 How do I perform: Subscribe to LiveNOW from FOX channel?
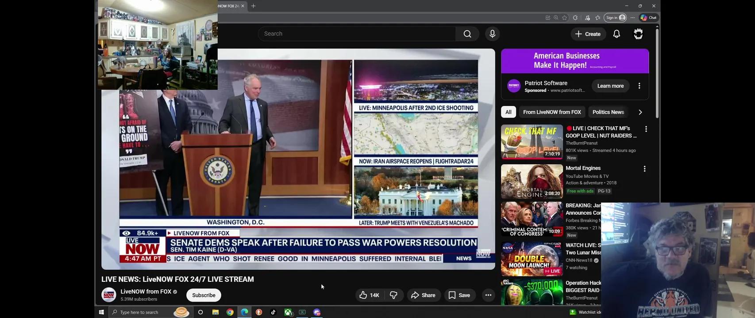point(204,295)
